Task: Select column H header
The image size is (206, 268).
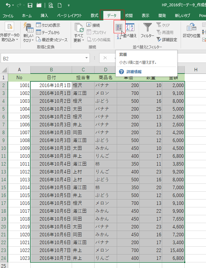Action: (x=195, y=69)
